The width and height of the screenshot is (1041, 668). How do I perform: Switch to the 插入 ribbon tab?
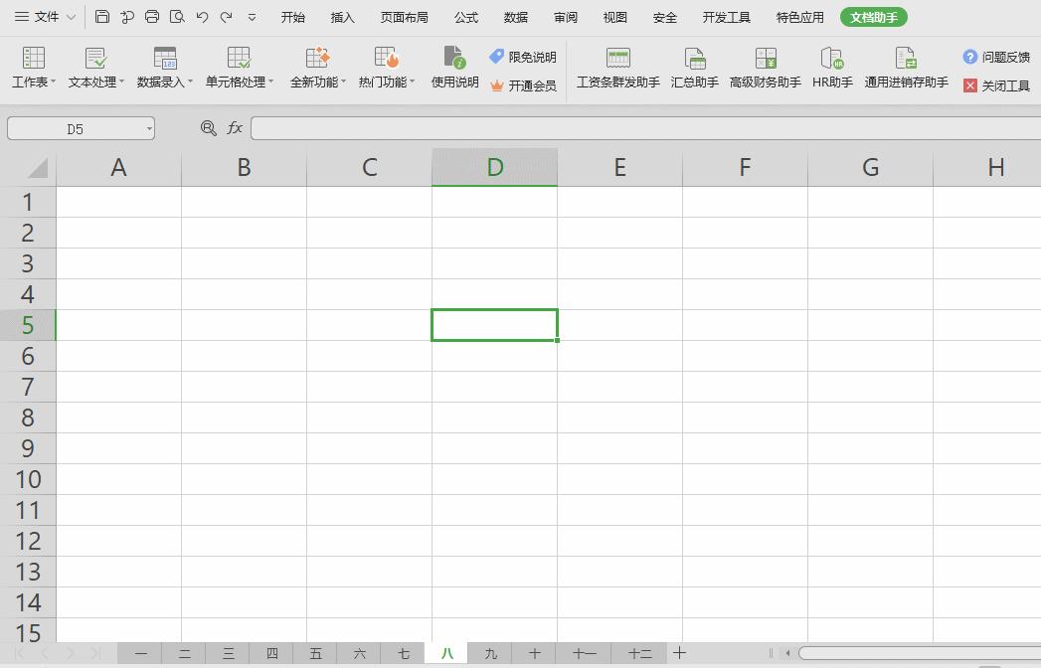tap(343, 17)
